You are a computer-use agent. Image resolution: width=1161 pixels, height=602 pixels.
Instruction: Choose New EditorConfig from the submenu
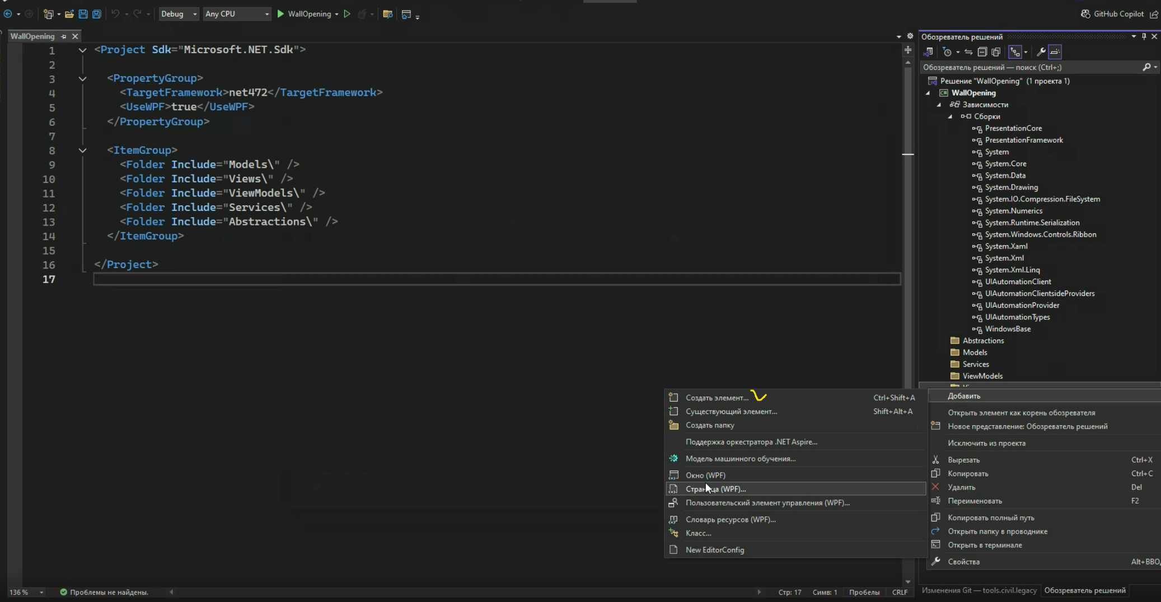[x=795, y=550]
